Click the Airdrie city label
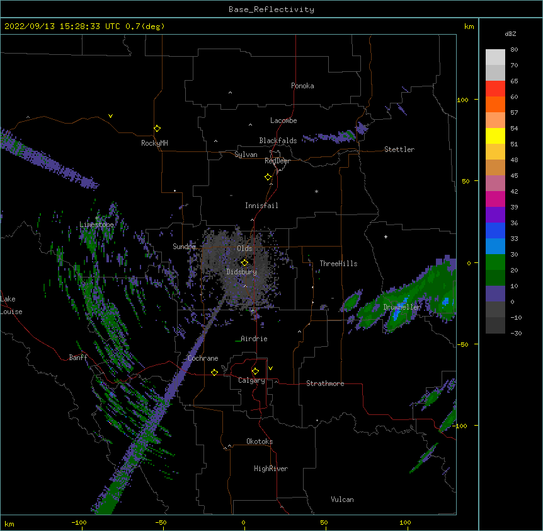The height and width of the screenshot is (531, 543). 254,339
